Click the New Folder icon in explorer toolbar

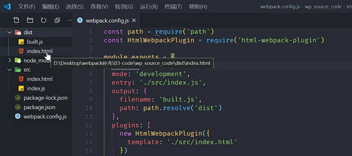(30, 20)
